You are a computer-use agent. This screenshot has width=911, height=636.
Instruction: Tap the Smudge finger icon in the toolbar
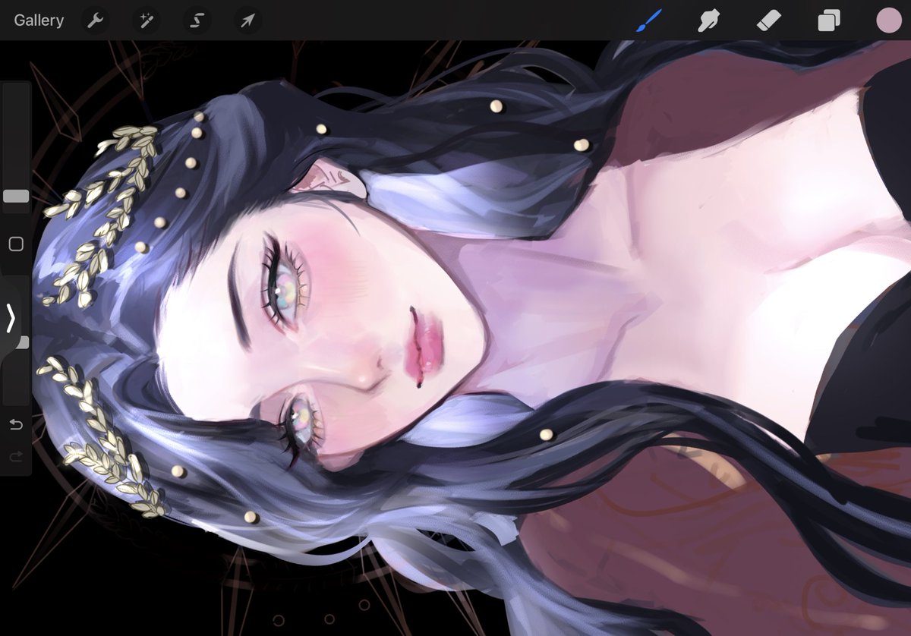point(707,20)
